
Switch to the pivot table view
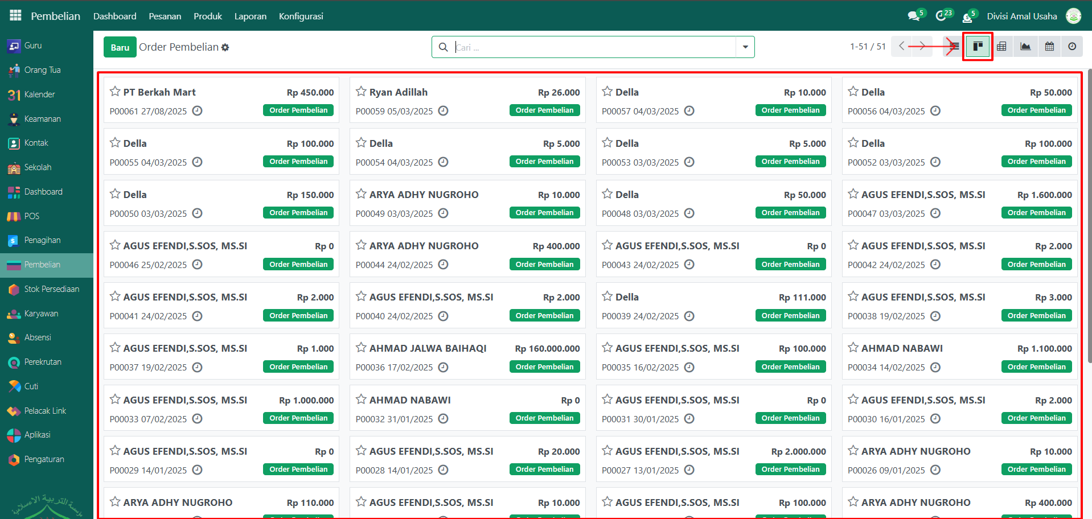(x=1001, y=47)
